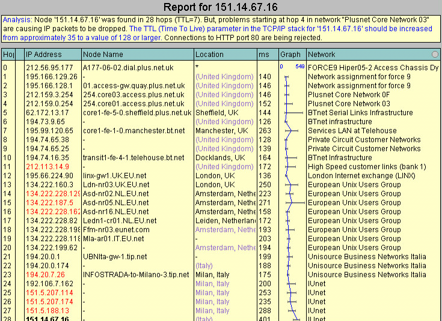Viewport: 442px width, 321px height.
Task: Select red IP address 134.222.187.5
Action: click(x=49, y=203)
